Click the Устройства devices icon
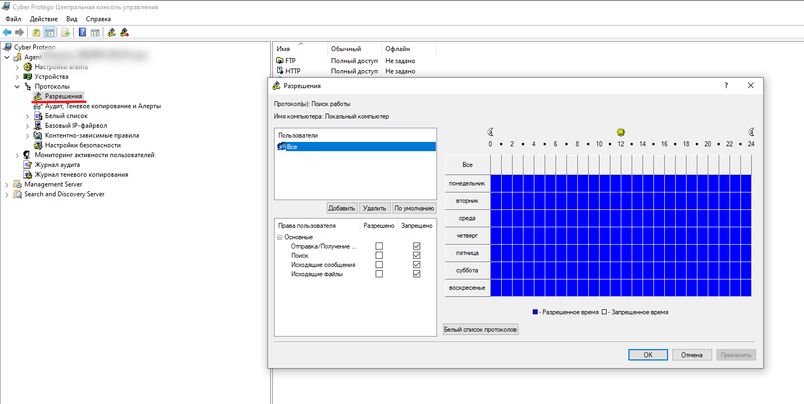 click(28, 77)
